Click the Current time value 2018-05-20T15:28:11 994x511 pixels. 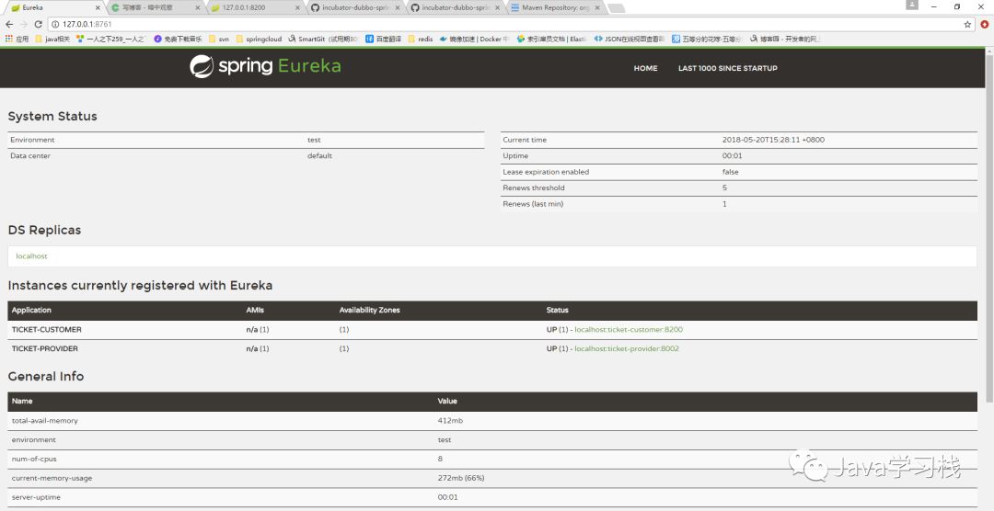(x=773, y=140)
